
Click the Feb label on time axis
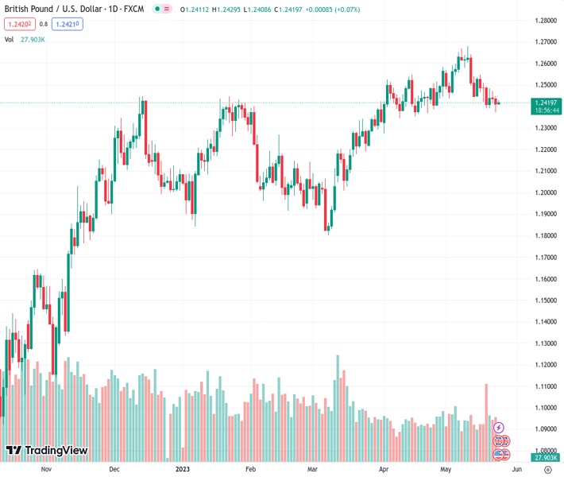pyautogui.click(x=251, y=470)
